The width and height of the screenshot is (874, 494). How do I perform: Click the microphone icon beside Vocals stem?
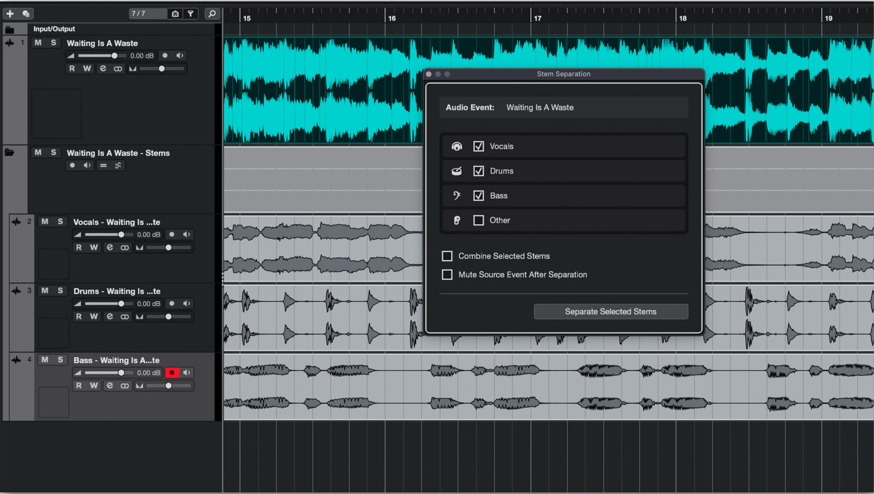point(456,146)
